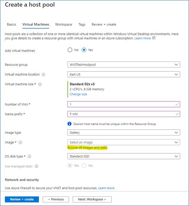Open the Resource group dropdown
Viewport: 189px width, 206px height.
(124, 65)
